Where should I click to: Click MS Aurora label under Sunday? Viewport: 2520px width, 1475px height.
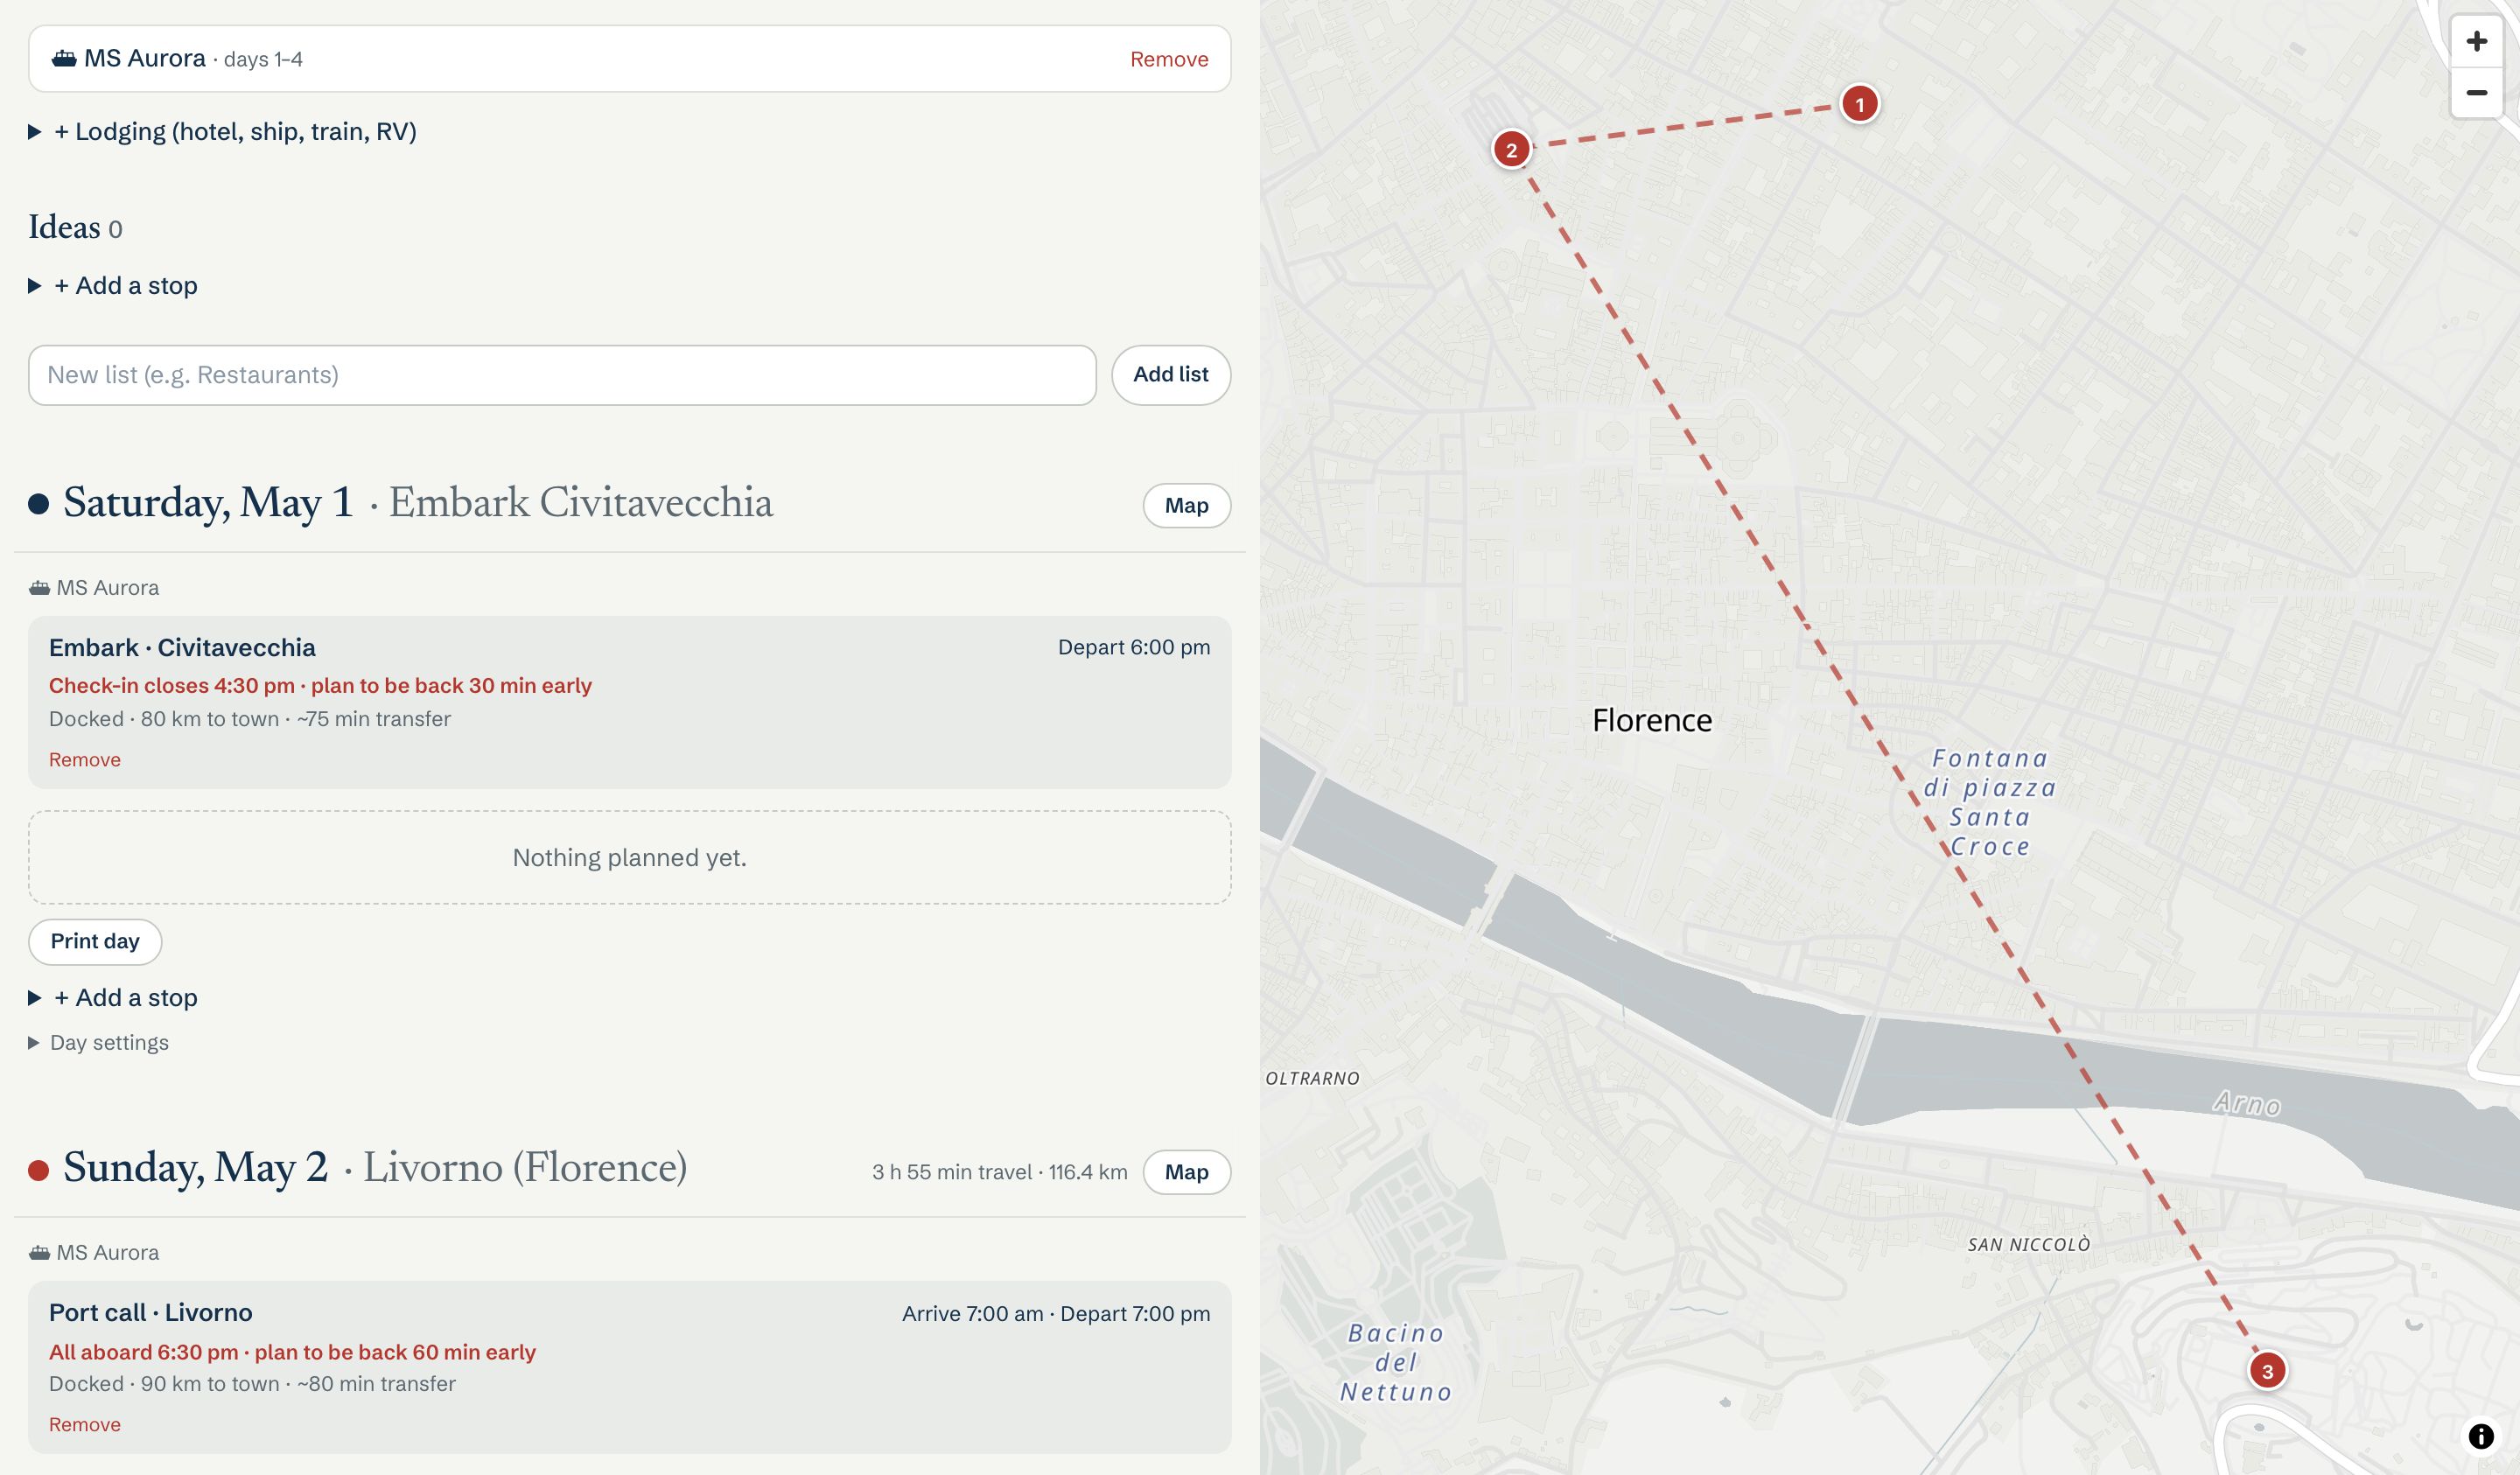pyautogui.click(x=107, y=1252)
